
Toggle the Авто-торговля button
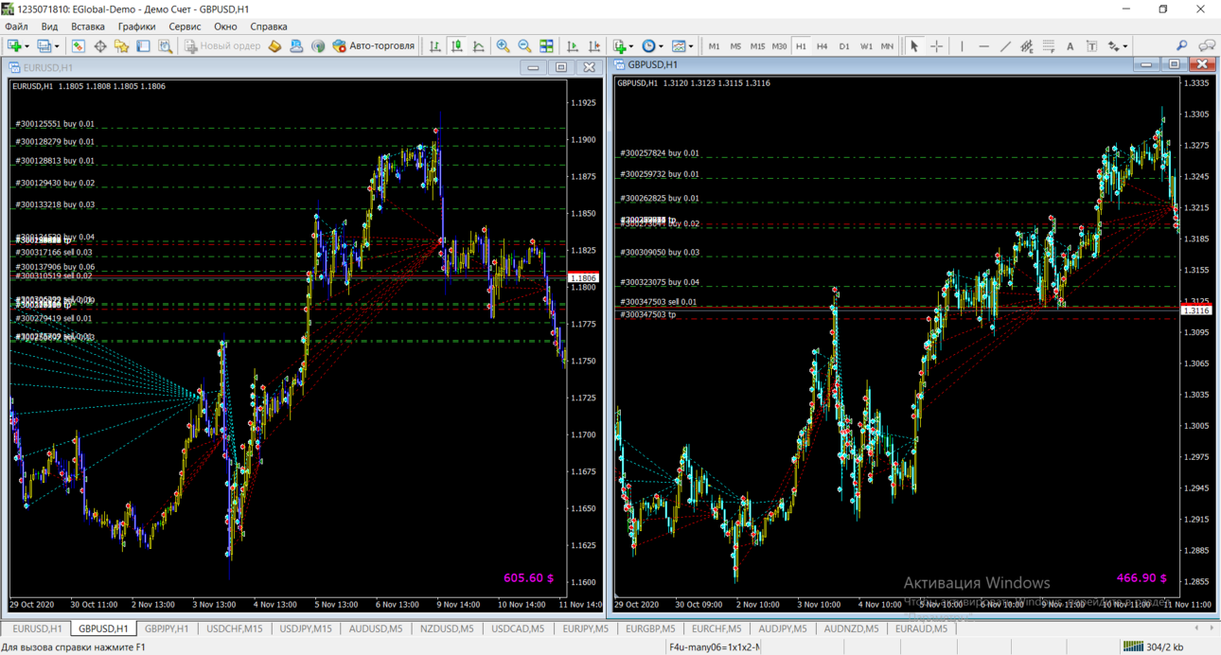pyautogui.click(x=374, y=45)
